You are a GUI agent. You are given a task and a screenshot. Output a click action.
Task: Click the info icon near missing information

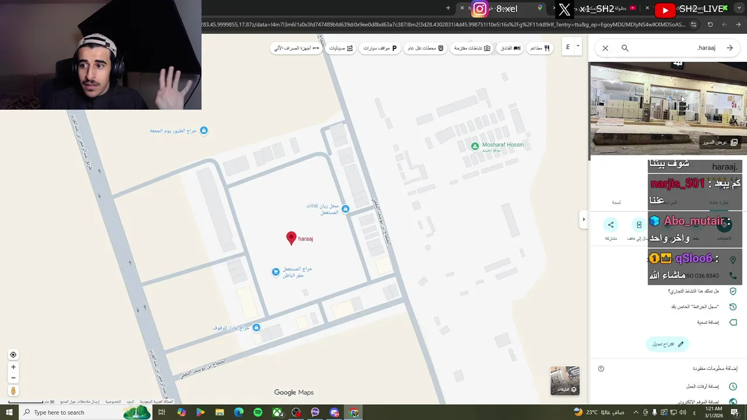[601, 369]
